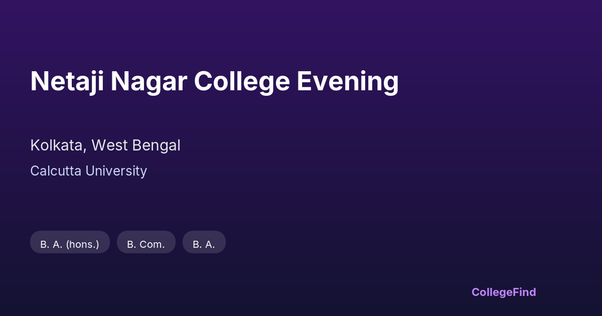
Task: Select the word College in the main heading
Action: 242,81
